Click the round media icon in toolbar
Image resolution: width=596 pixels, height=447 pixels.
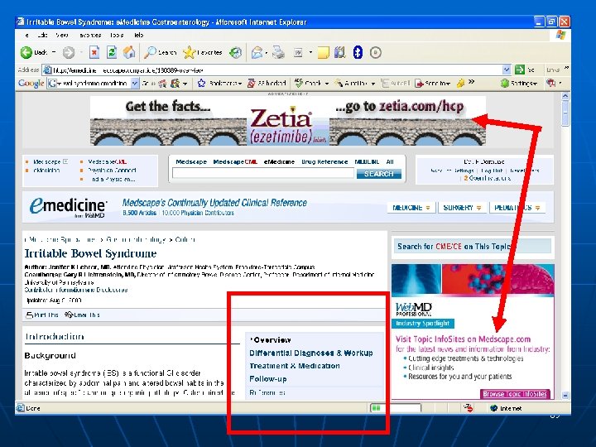(x=376, y=52)
